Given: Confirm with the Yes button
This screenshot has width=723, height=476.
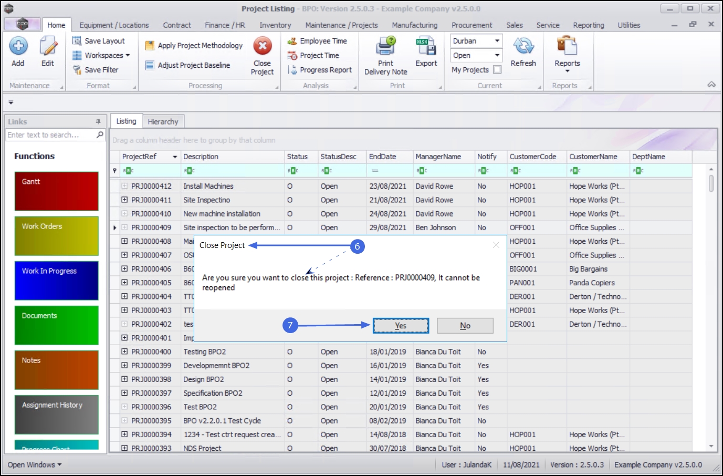Looking at the screenshot, I should click(x=401, y=326).
